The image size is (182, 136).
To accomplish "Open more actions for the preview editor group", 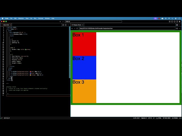I will pos(179,25).
